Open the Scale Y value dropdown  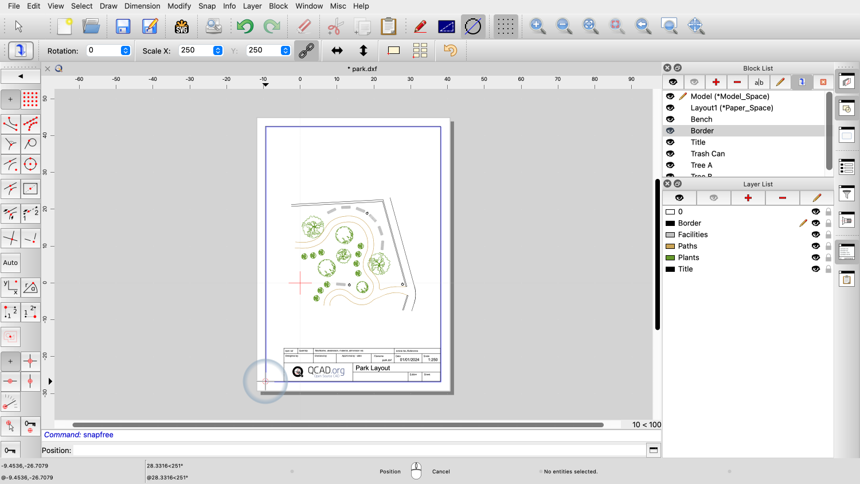tap(286, 50)
